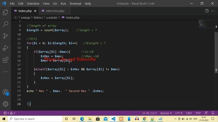Click the echo statement on line 23
Screen dimensions: 218x122
pyautogui.click(x=65, y=91)
